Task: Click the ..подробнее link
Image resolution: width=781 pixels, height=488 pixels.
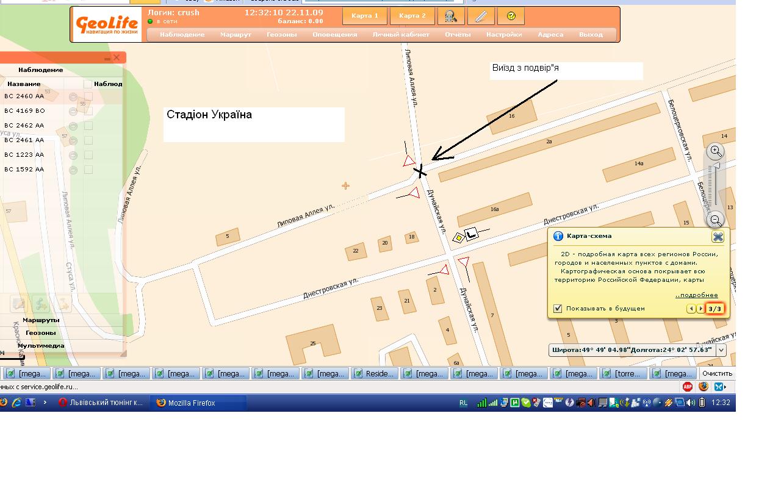Action: pos(696,295)
